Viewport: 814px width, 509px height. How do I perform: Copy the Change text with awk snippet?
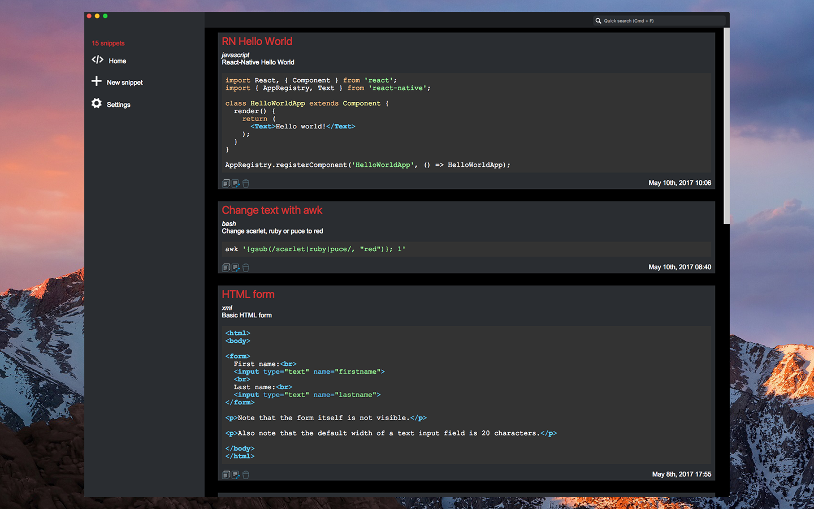pos(226,268)
